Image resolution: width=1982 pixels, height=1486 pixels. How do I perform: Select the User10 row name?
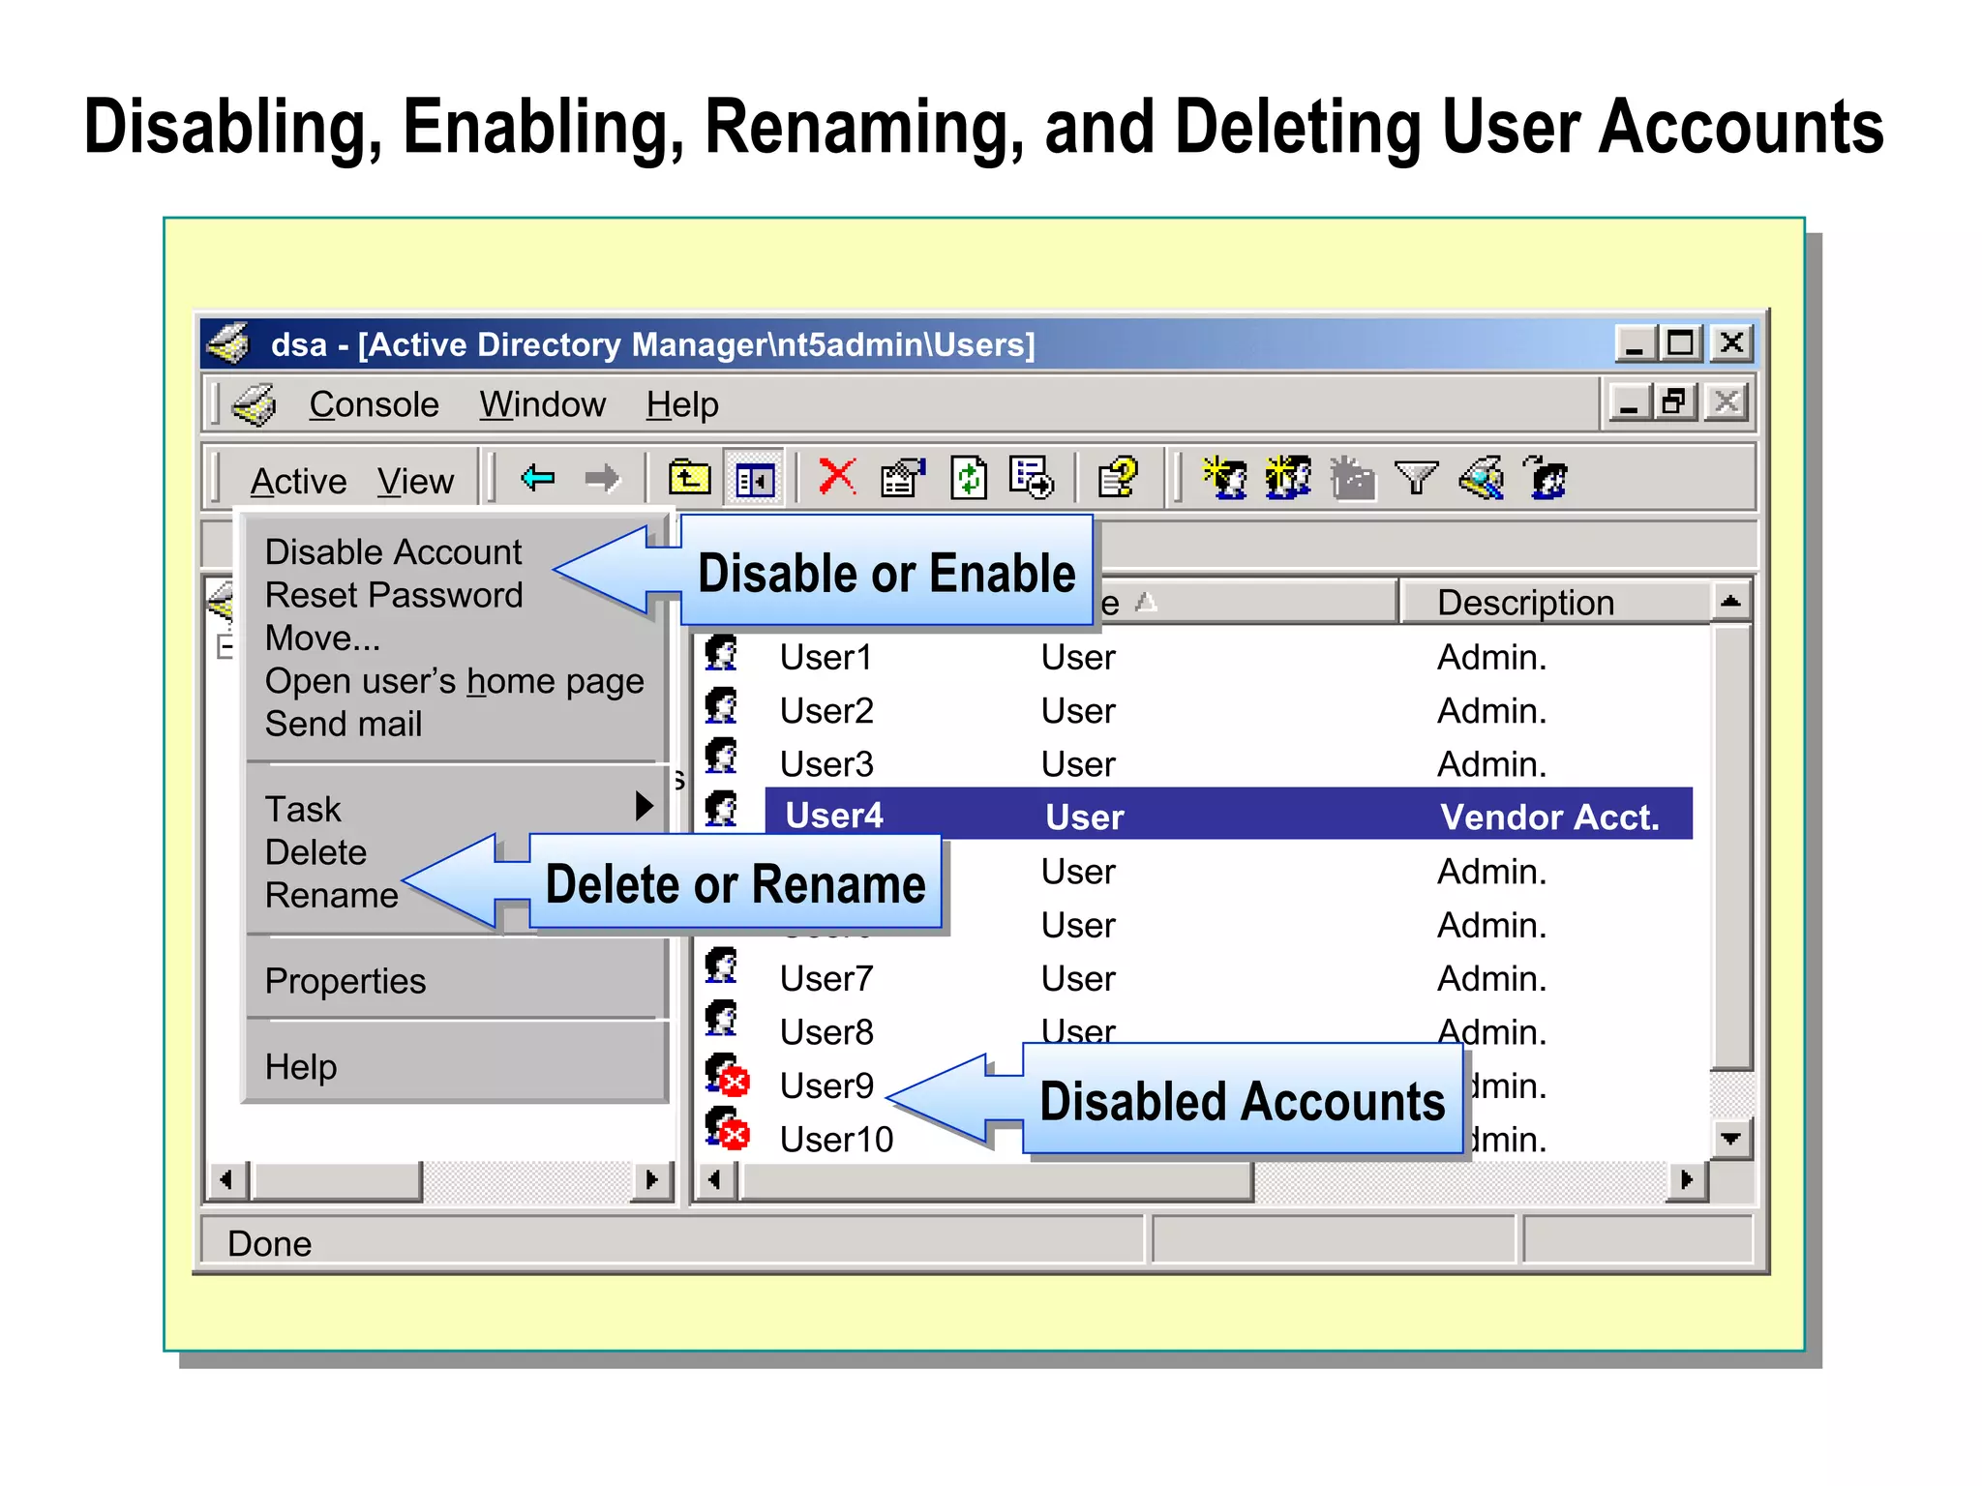[836, 1139]
